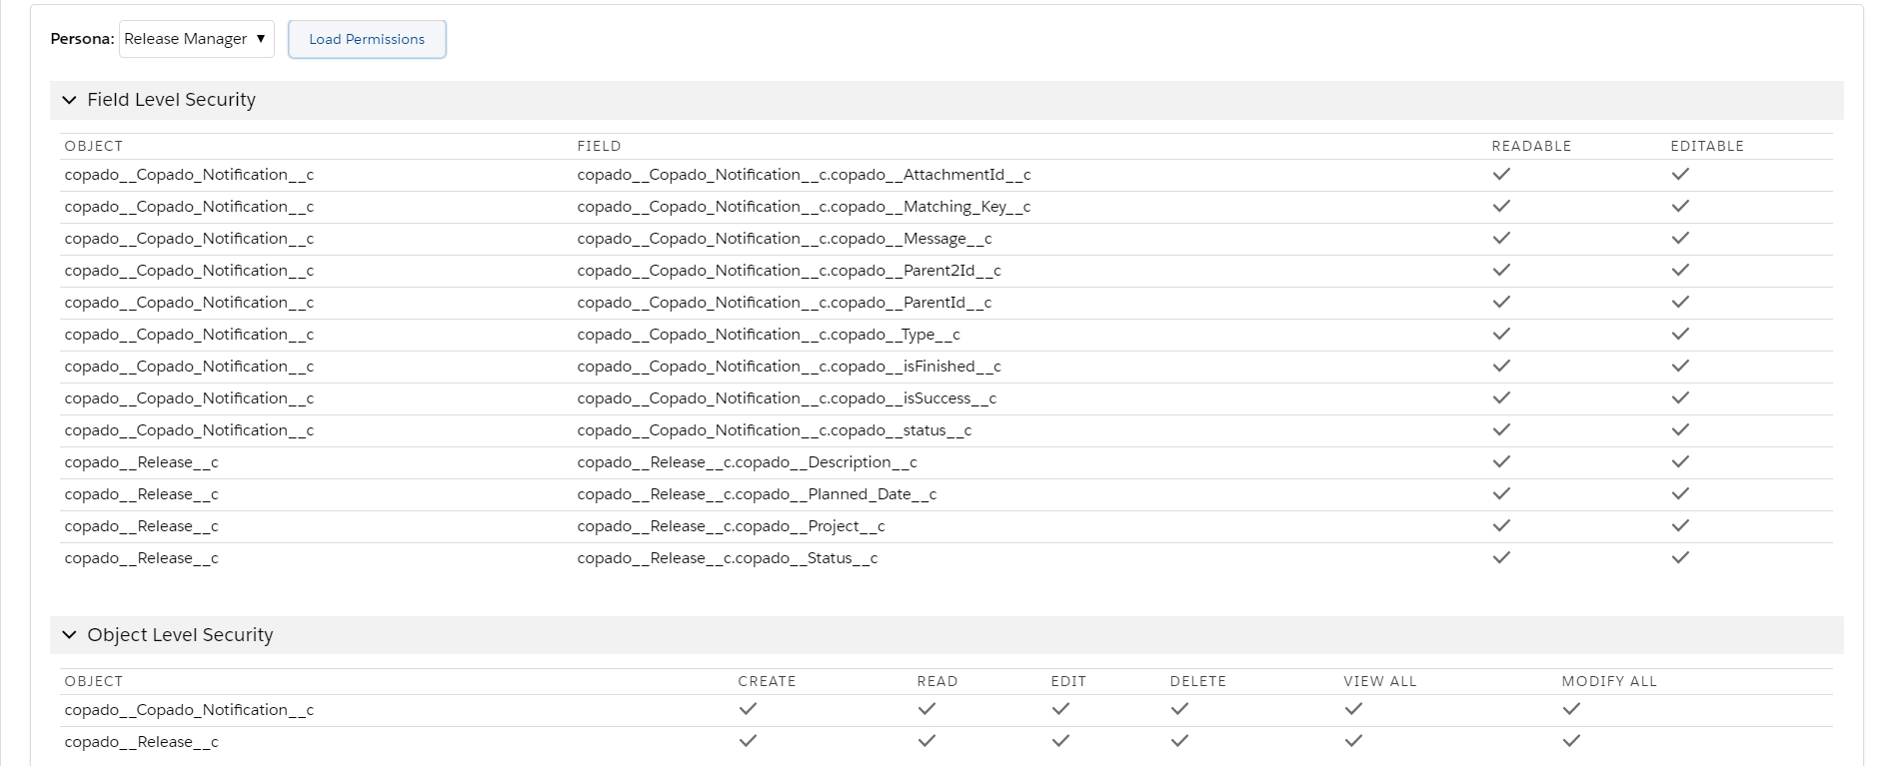Viewport: 1886px width, 766px height.
Task: Click Modify All checkmark for Copado_Notification__c object
Action: 1571,709
